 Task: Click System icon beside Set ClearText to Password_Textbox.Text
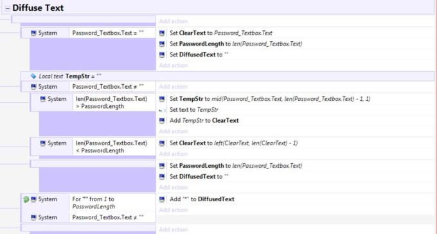point(162,33)
